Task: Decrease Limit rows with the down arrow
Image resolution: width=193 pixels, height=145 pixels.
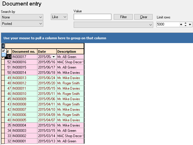Action: (186, 26)
